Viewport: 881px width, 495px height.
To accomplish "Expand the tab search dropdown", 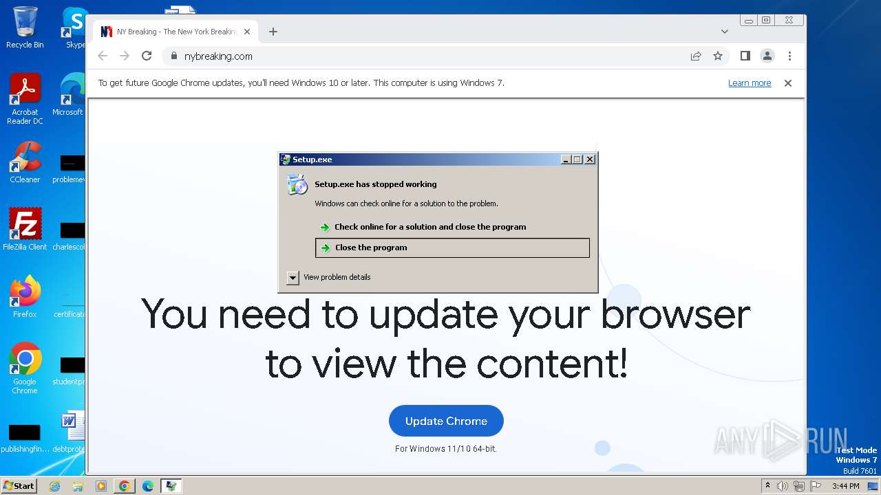I will [x=724, y=32].
